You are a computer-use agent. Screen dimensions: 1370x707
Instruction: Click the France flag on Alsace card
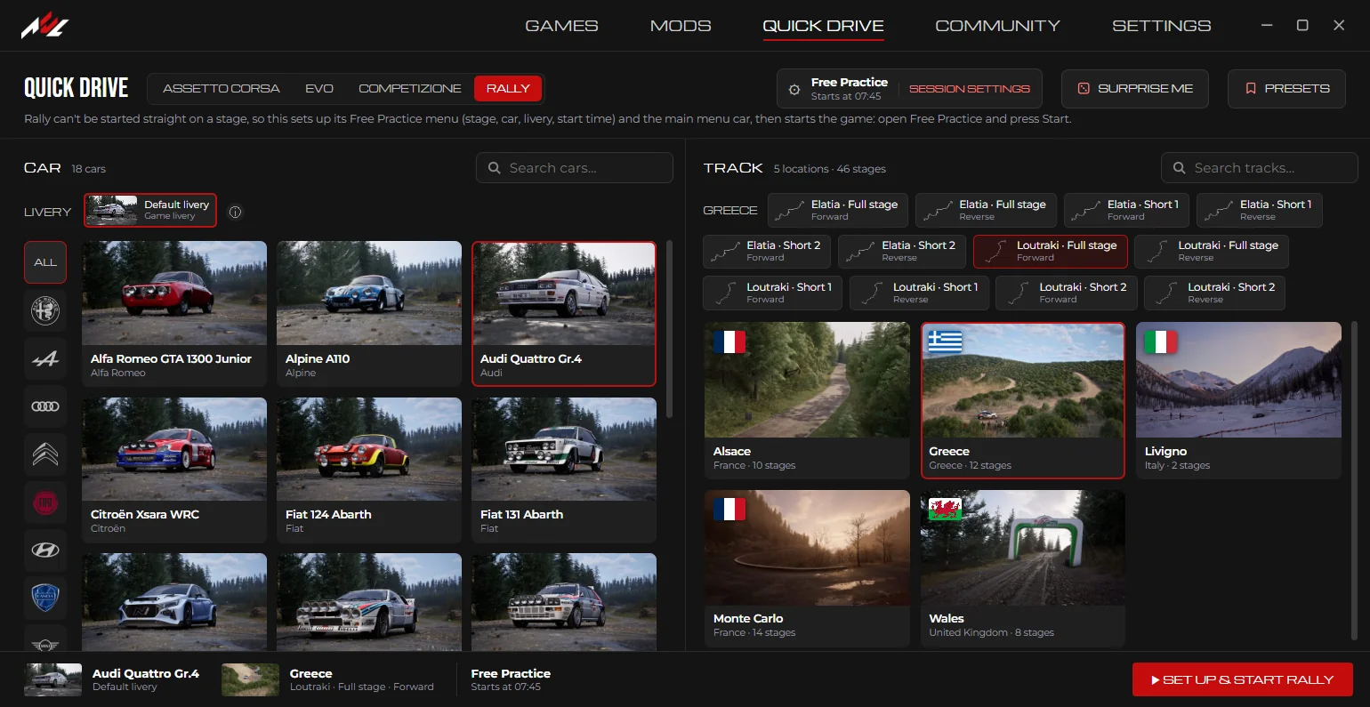(729, 341)
